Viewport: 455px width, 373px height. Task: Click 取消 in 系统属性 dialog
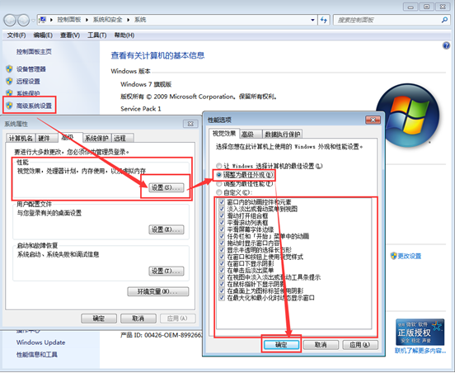click(138, 319)
